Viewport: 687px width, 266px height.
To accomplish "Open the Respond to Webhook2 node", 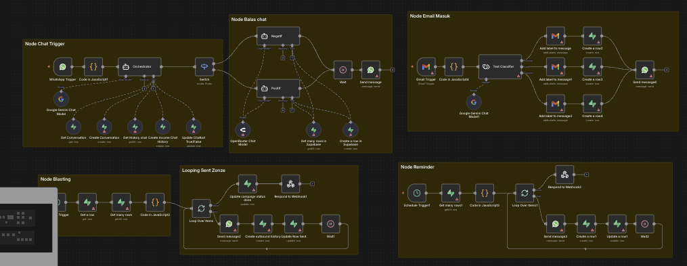I will point(564,175).
